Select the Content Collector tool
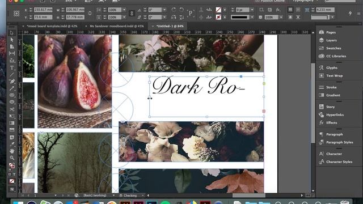Image resolution: width=363 pixels, height=204 pixels. (12, 61)
